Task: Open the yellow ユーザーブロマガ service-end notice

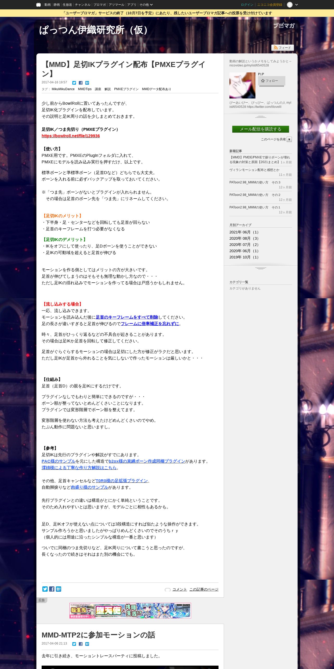Action: pos(167,13)
